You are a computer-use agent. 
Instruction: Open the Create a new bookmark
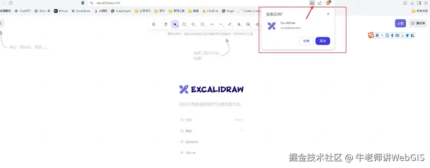click(249, 11)
